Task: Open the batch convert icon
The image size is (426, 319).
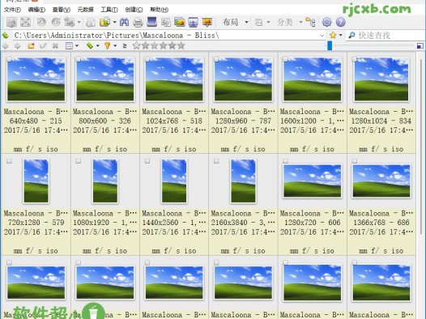Action: click(166, 22)
